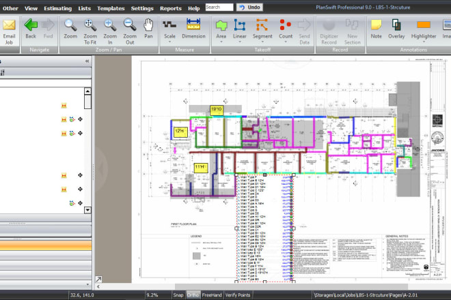Add a Note annotation
Viewport: 451px width, 300px height.
pyautogui.click(x=376, y=25)
